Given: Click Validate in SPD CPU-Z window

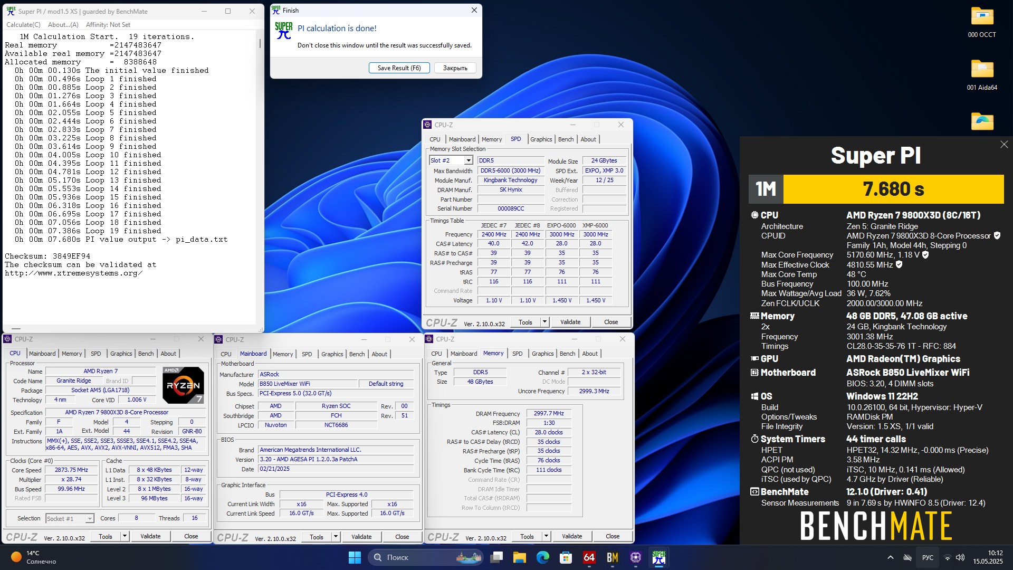Looking at the screenshot, I should (570, 322).
